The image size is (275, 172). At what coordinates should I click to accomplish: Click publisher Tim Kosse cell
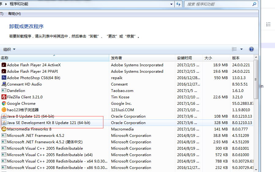120,97
